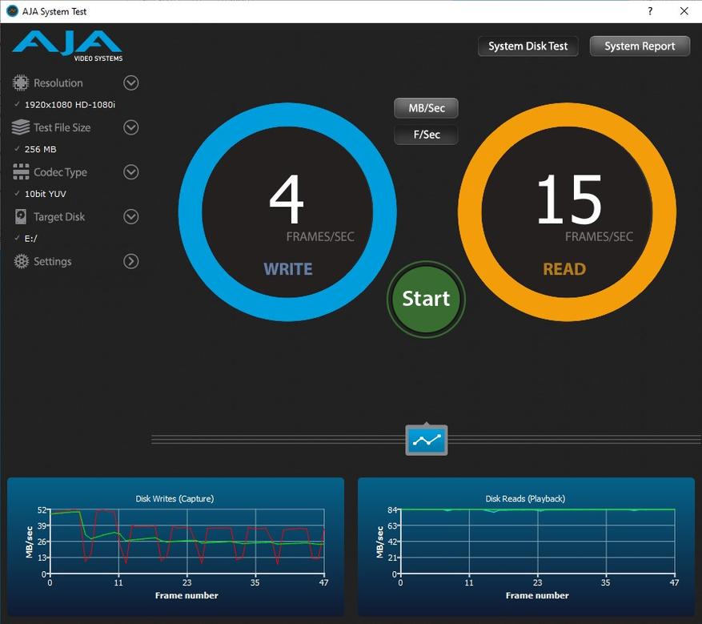Click the Test File Size label
702x624 pixels.
pos(62,127)
